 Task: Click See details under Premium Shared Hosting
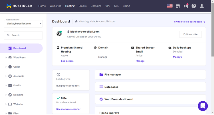(67, 61)
